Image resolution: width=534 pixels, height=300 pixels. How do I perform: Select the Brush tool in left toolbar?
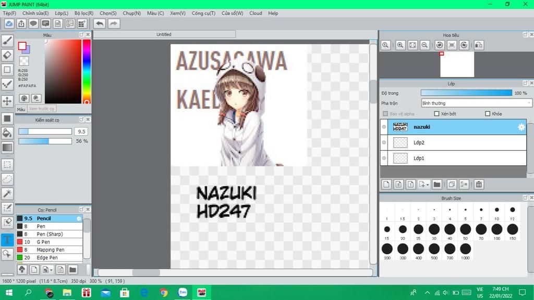click(7, 41)
